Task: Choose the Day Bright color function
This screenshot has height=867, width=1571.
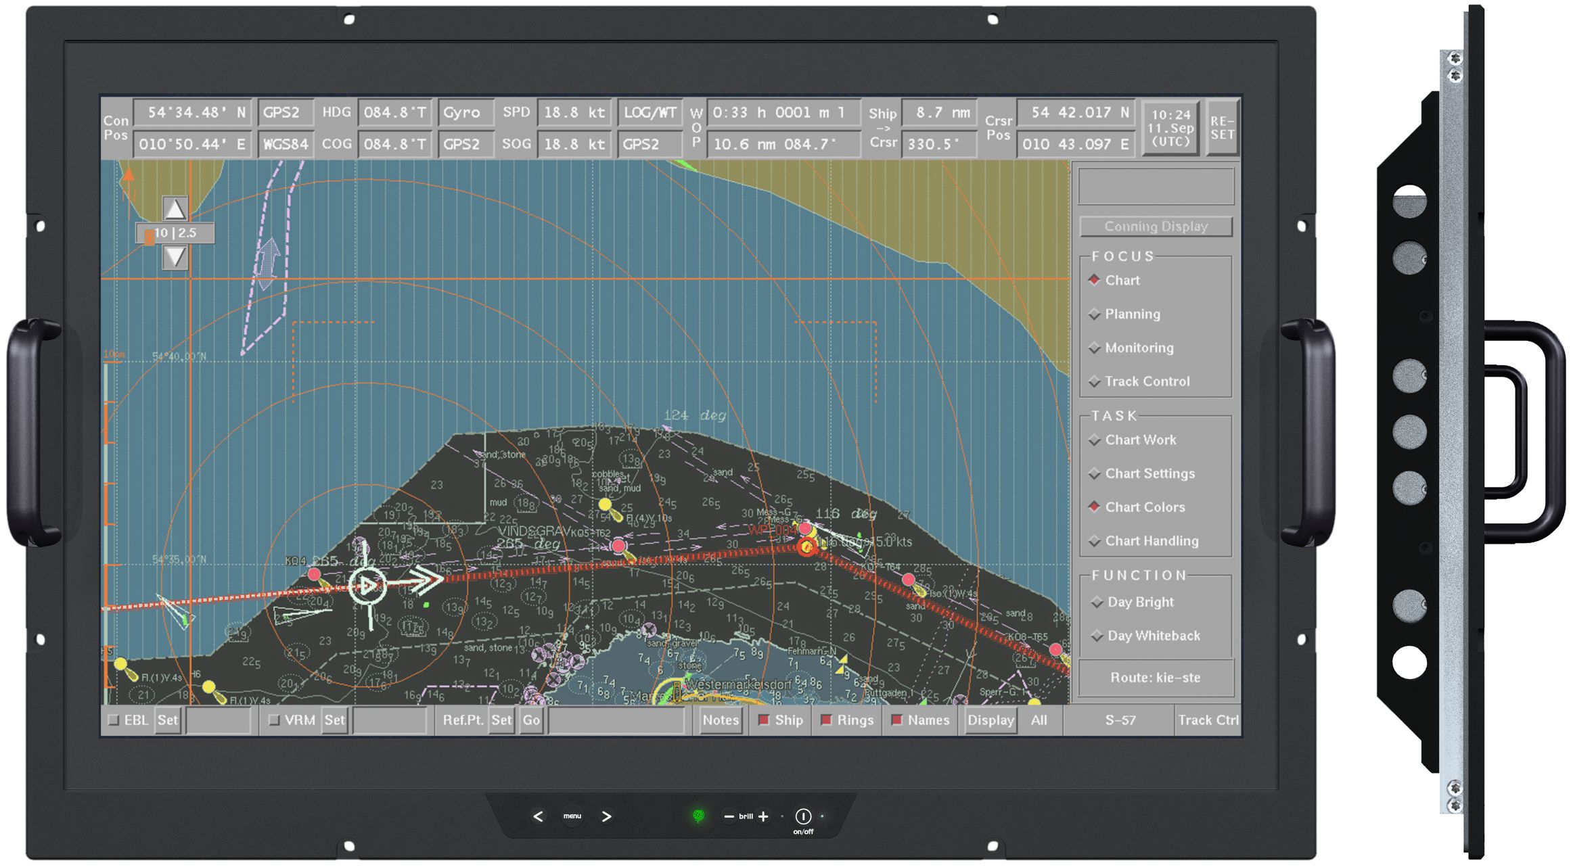Action: [x=1133, y=602]
